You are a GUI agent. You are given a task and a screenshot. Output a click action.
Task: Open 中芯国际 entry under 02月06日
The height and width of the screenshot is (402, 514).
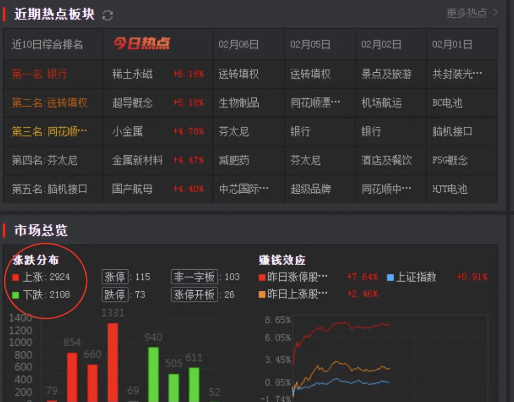(244, 190)
